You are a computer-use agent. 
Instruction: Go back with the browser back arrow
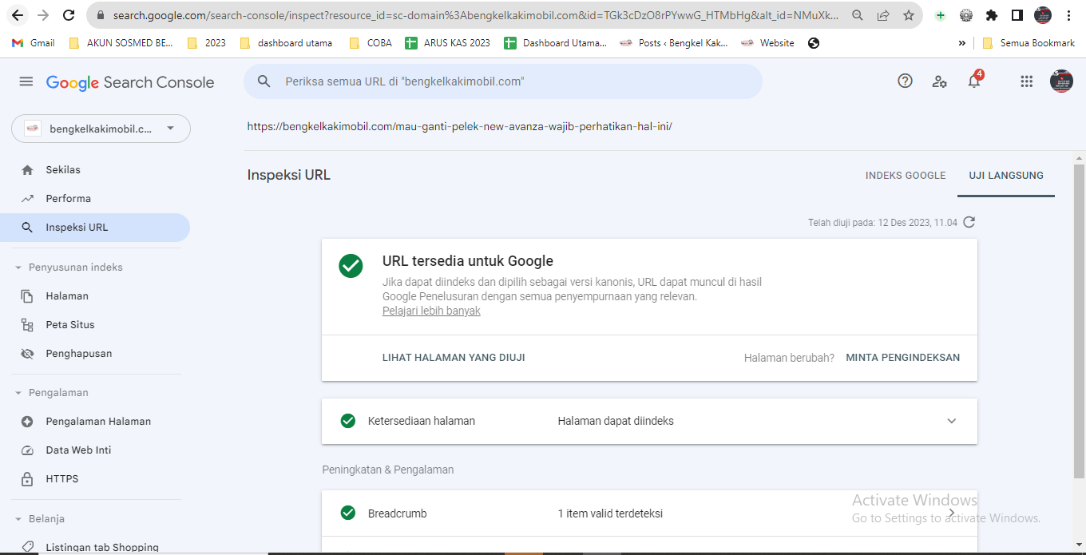point(18,15)
